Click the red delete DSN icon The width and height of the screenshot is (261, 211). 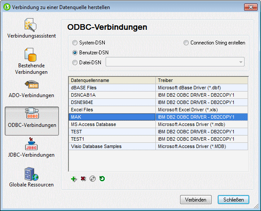tap(83, 179)
